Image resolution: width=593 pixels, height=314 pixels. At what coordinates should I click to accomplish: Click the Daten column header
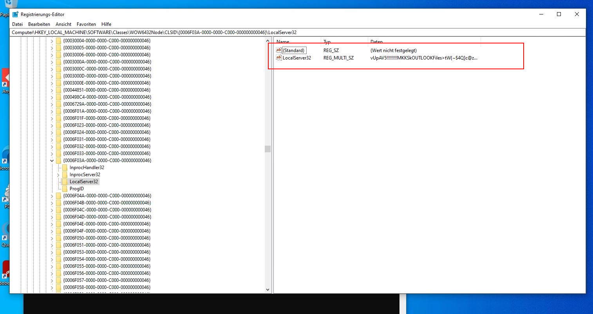point(376,42)
